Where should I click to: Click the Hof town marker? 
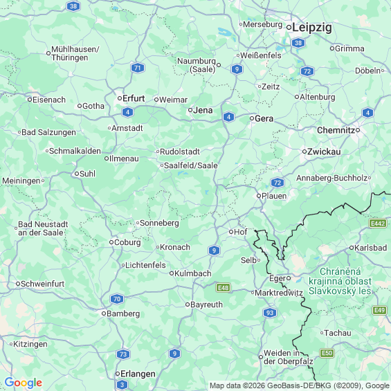231,232
